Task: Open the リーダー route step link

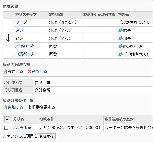Action: coord(23,22)
